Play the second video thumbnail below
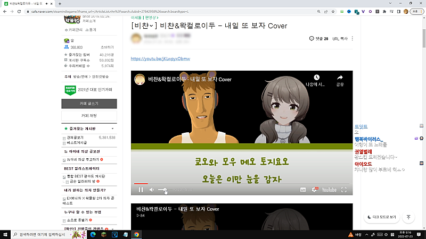The height and width of the screenshot is (239, 426). pos(242,217)
